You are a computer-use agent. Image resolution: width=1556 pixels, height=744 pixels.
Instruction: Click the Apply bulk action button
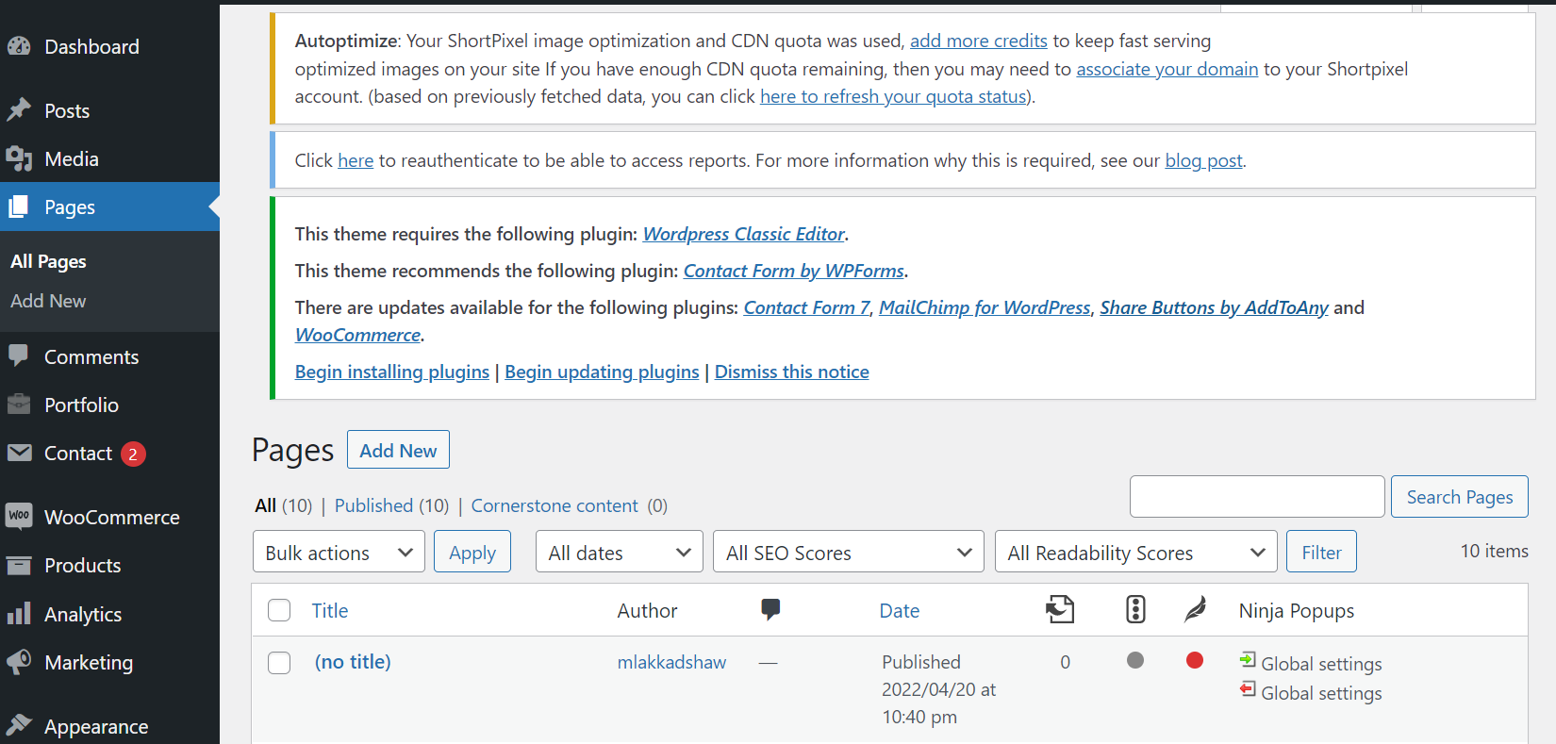pyautogui.click(x=472, y=552)
